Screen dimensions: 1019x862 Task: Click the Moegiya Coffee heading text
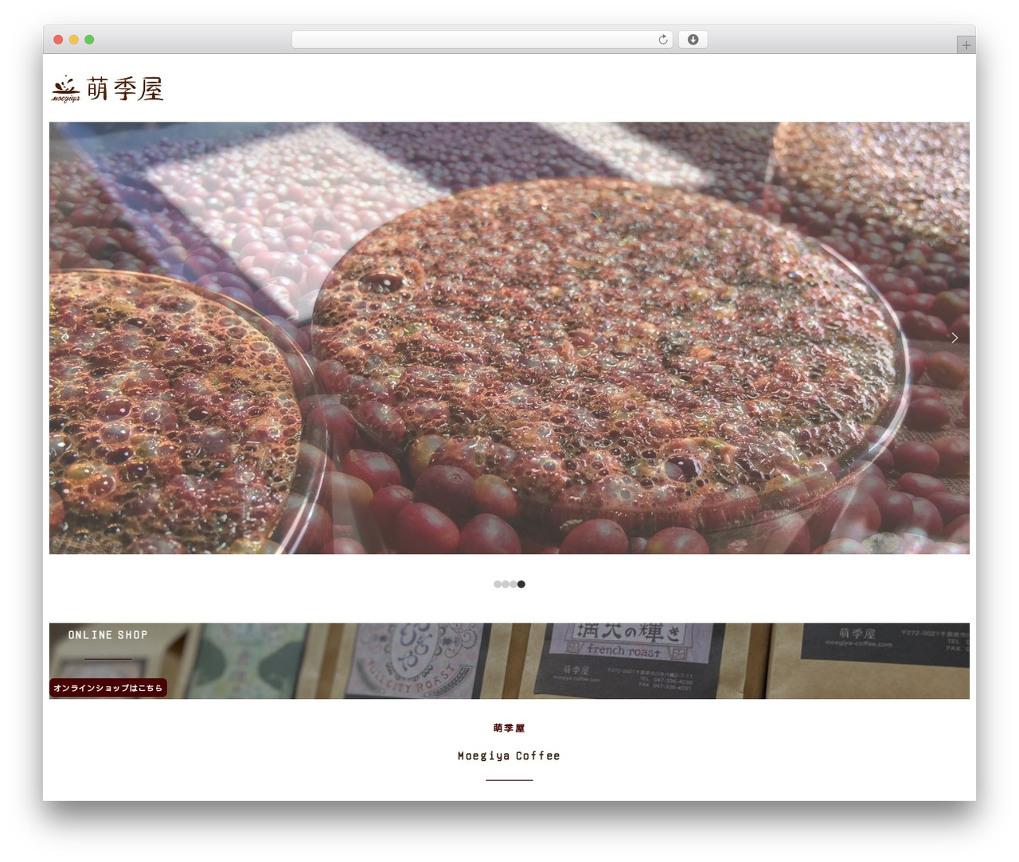coord(509,756)
